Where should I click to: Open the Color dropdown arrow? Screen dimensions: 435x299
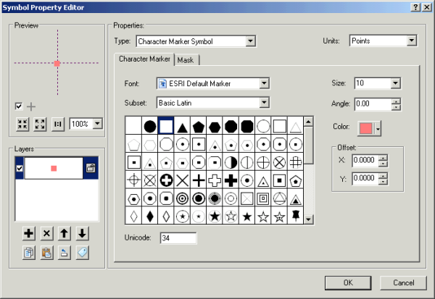coord(378,129)
